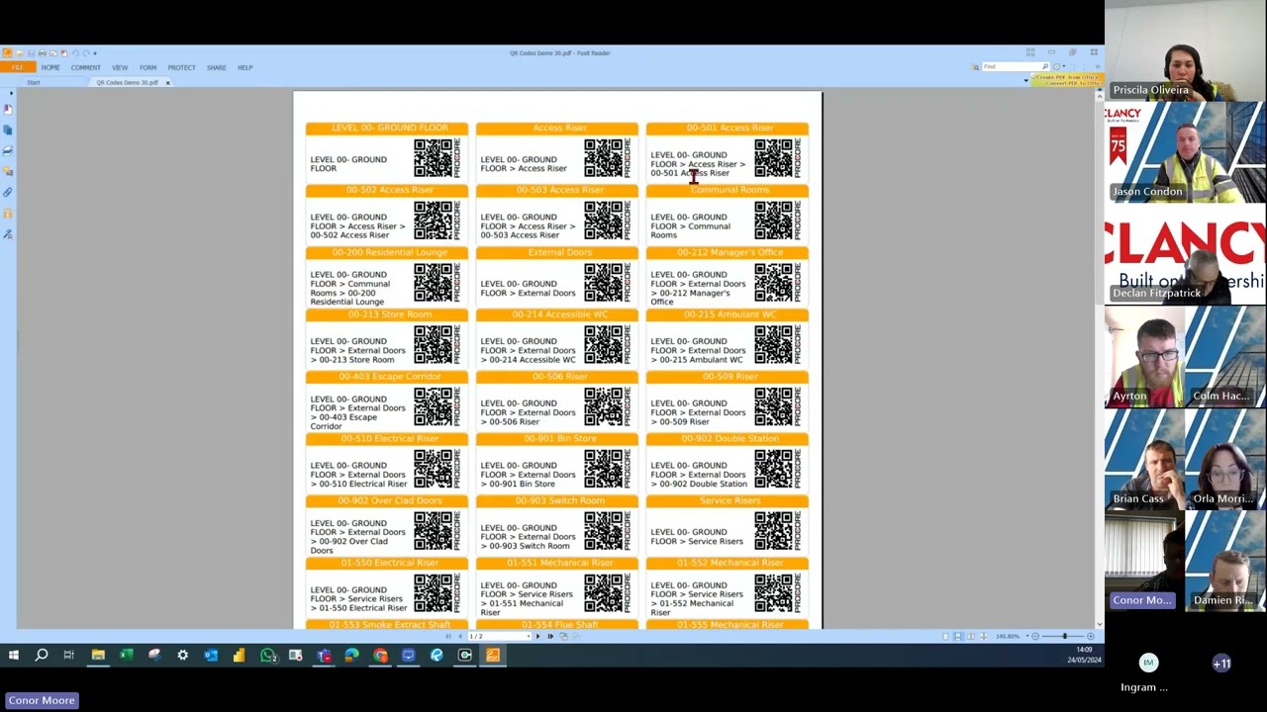Screen dimensions: 1267x712
Task: Click the 'Service Risers' orange header
Action: tap(730, 501)
